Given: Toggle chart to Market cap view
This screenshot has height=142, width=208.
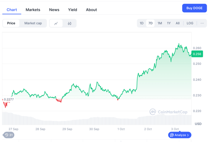Looking at the screenshot, I should tap(33, 23).
